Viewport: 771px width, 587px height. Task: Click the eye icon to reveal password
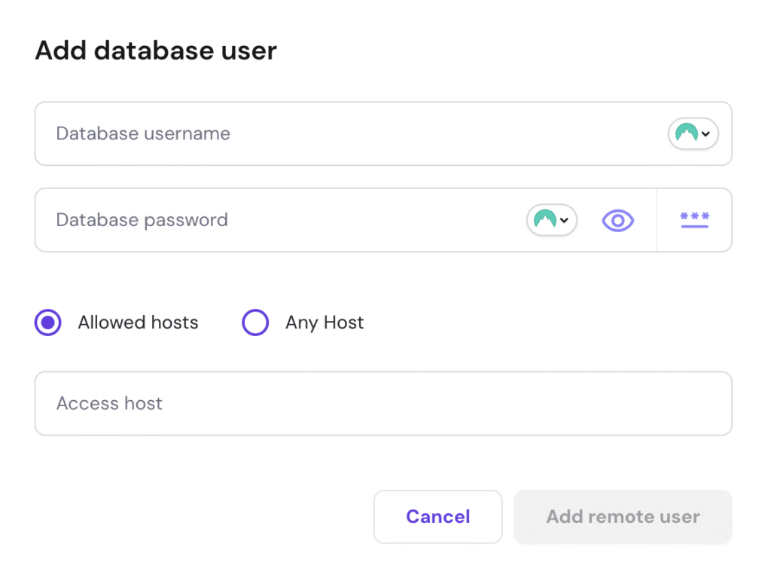[617, 220]
